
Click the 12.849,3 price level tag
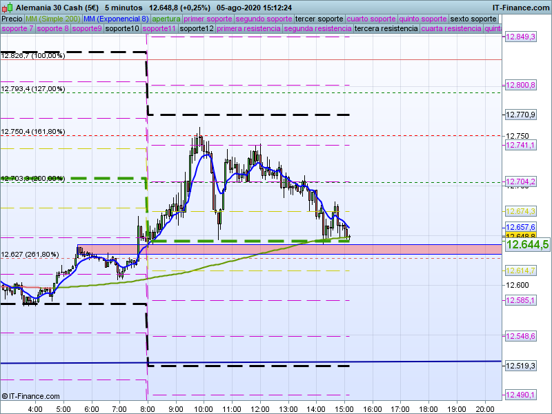[521, 37]
